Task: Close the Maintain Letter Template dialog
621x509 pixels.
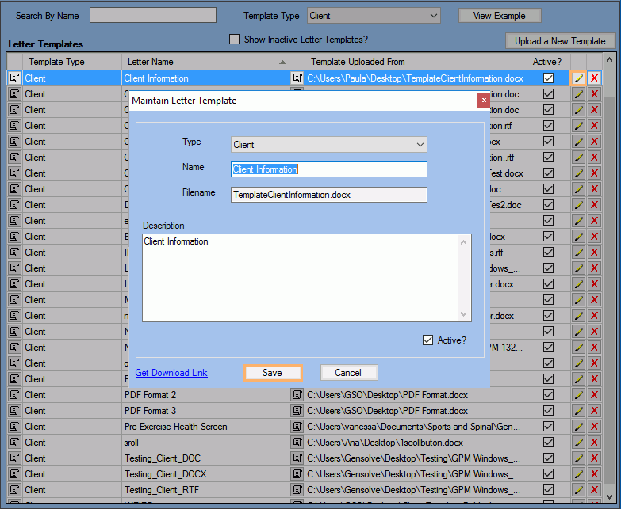Action: (482, 101)
